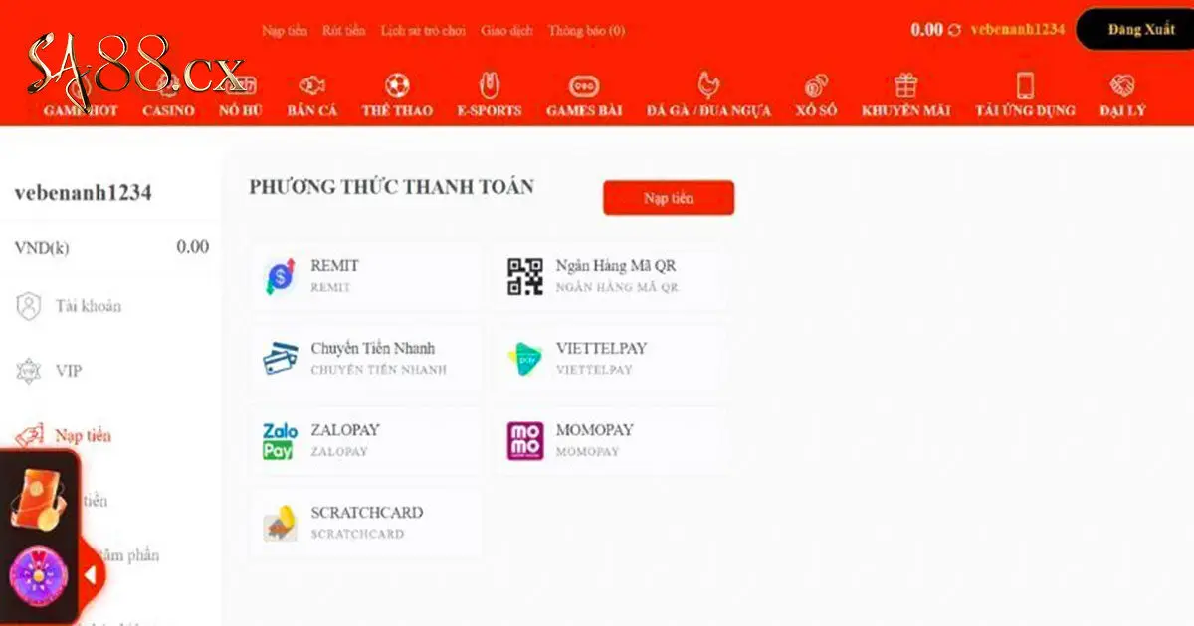Click VND(k) balance label in sidebar
1194x626 pixels.
(x=42, y=248)
